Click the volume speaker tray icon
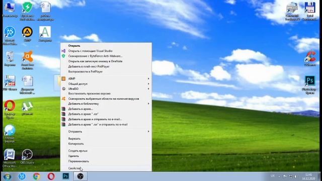The image size is (322, 181). tap(296, 176)
